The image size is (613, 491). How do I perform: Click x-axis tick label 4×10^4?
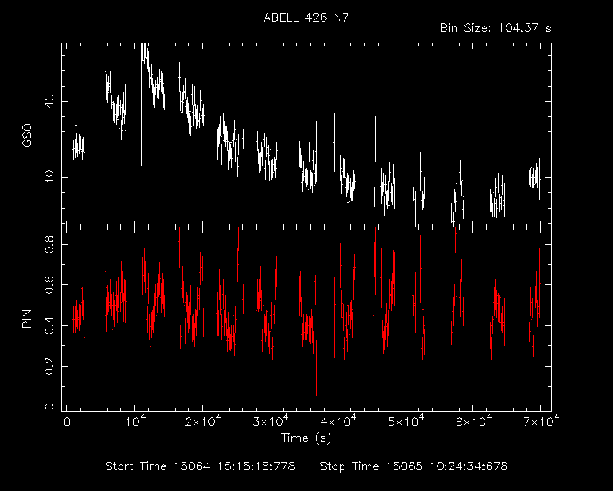[x=338, y=421]
